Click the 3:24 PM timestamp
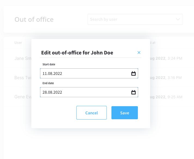Image resolution: width=194 pixels, height=159 pixels. tap(175, 58)
